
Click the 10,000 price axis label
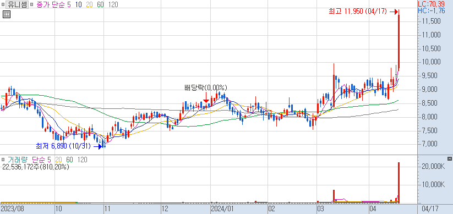[432, 62]
